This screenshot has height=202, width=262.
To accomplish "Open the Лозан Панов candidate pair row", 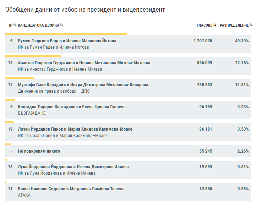I will click(75, 129).
